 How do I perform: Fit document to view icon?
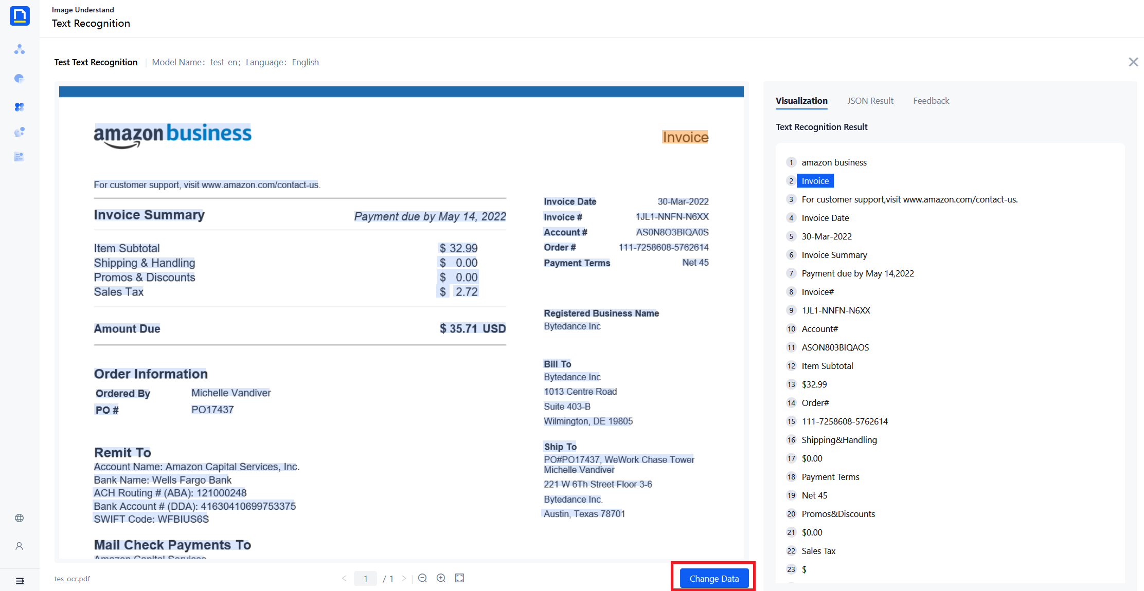tap(460, 578)
